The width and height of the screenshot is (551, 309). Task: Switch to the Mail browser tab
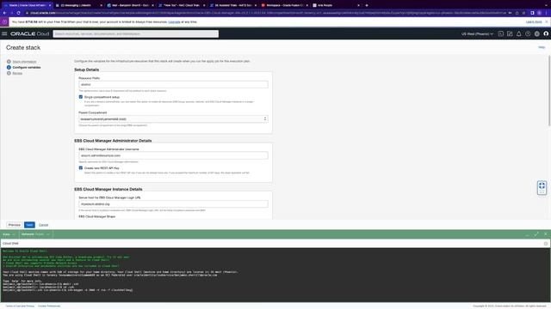tap(130, 5)
